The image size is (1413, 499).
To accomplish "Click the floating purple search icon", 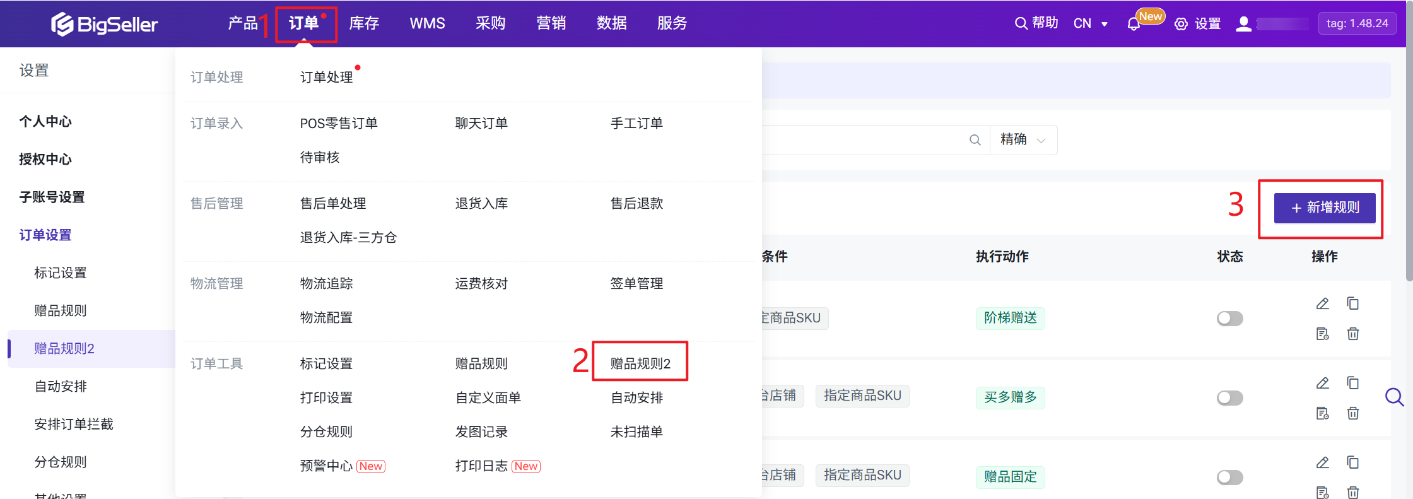I will click(x=1394, y=397).
